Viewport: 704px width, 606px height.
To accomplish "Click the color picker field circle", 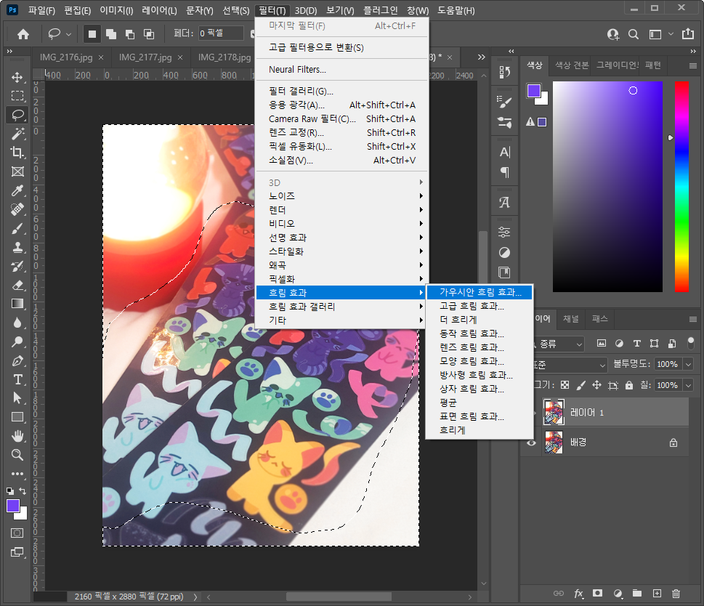I will 633,91.
